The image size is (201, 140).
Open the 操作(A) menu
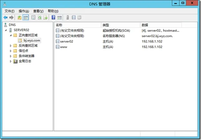point(24,11)
